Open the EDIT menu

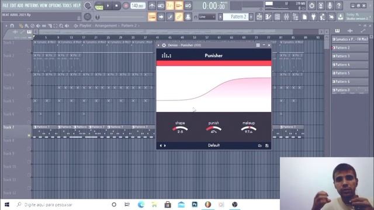(13, 5)
